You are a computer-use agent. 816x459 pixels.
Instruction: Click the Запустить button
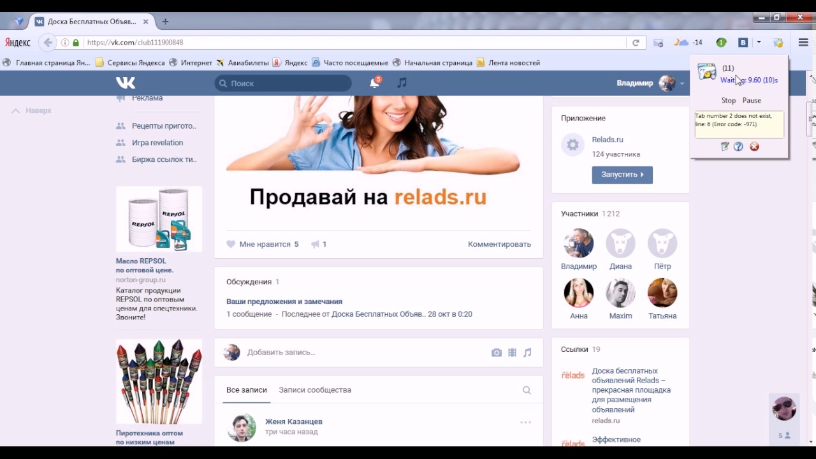(x=622, y=175)
